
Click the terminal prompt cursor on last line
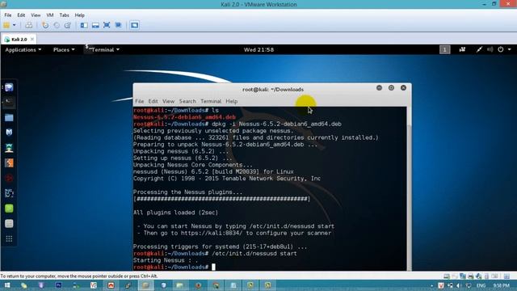click(213, 267)
